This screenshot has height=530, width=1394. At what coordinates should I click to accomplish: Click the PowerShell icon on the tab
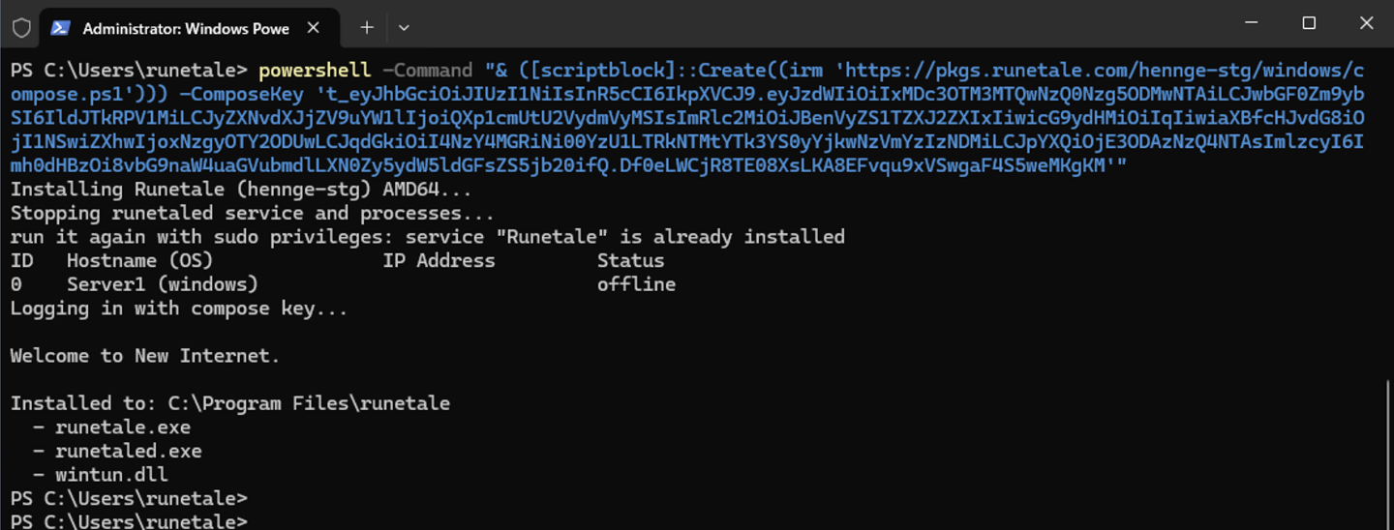[60, 28]
